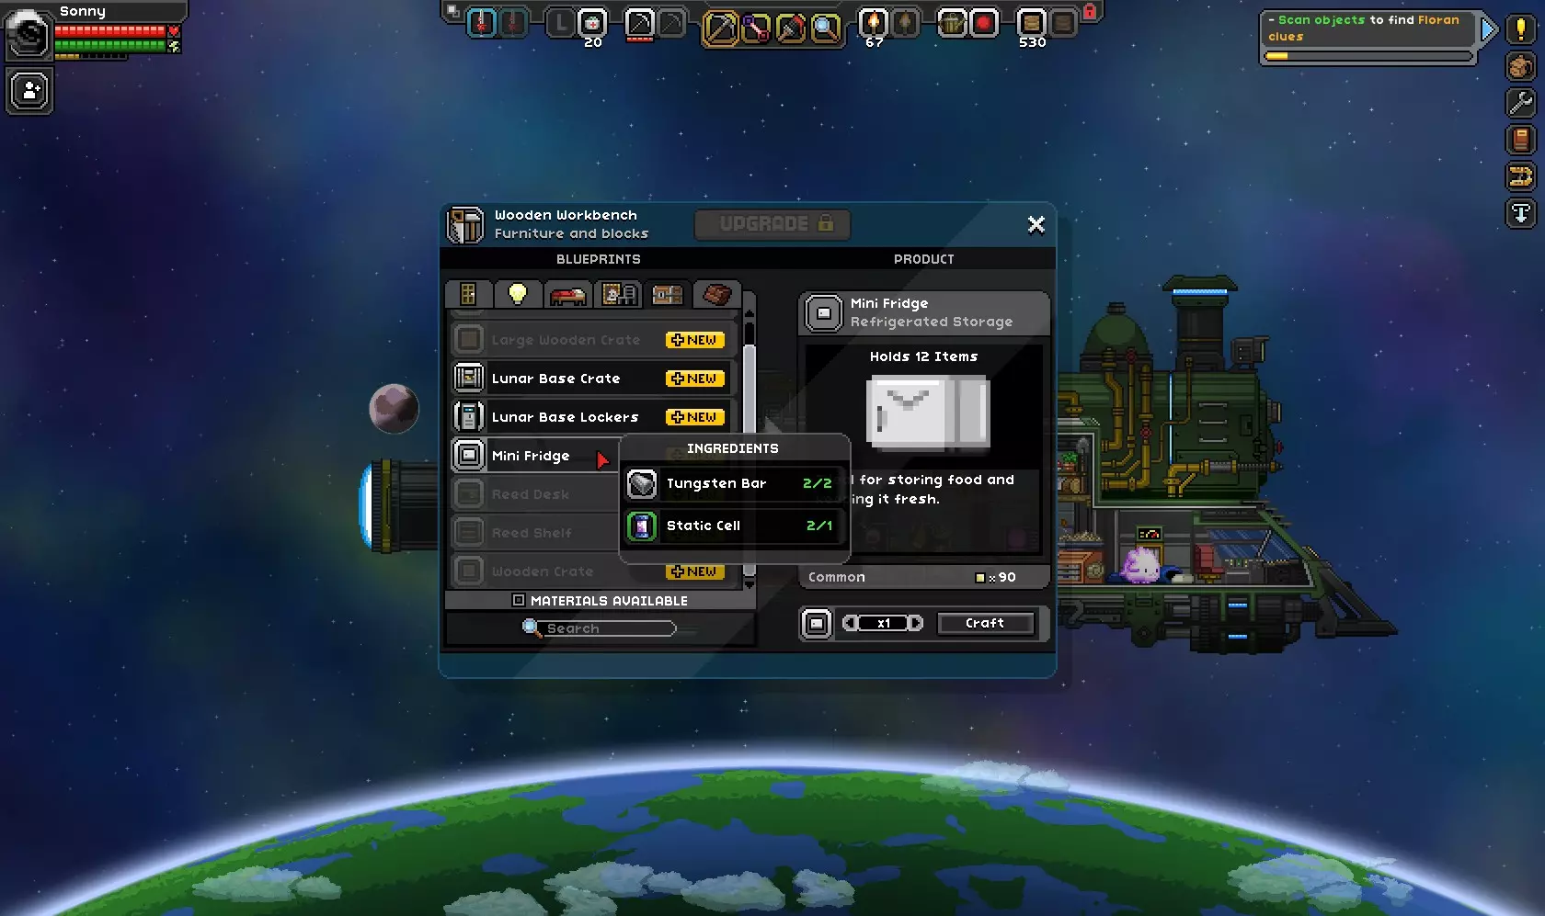The image size is (1545, 916).
Task: Craft the Mini Fridge
Action: [985, 624]
